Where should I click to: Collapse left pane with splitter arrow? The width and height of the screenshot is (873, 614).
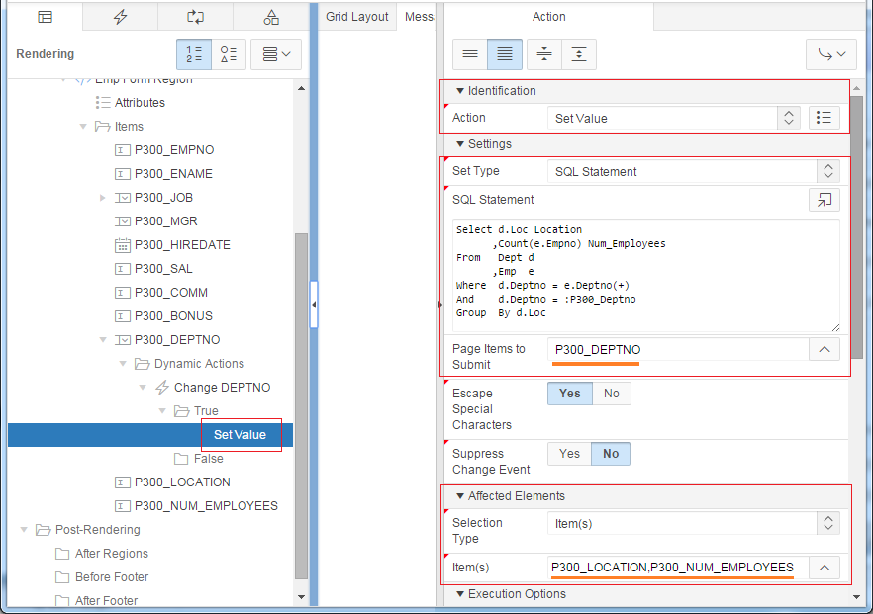coord(314,305)
